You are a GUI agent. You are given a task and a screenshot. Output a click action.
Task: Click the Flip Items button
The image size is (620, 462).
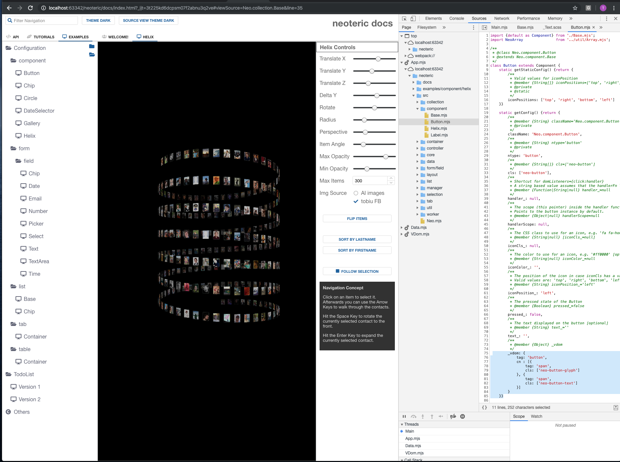click(x=357, y=219)
